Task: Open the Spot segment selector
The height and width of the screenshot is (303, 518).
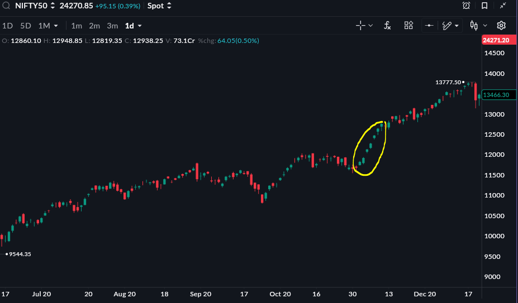Action: pyautogui.click(x=159, y=6)
